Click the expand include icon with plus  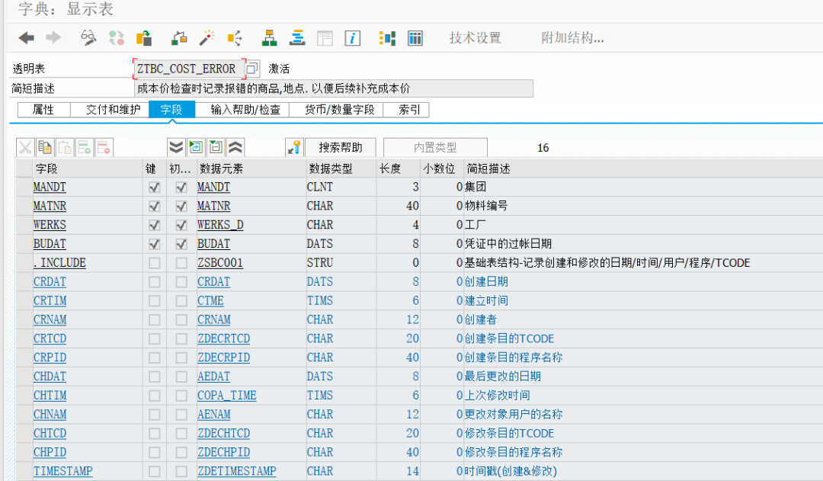coord(196,148)
